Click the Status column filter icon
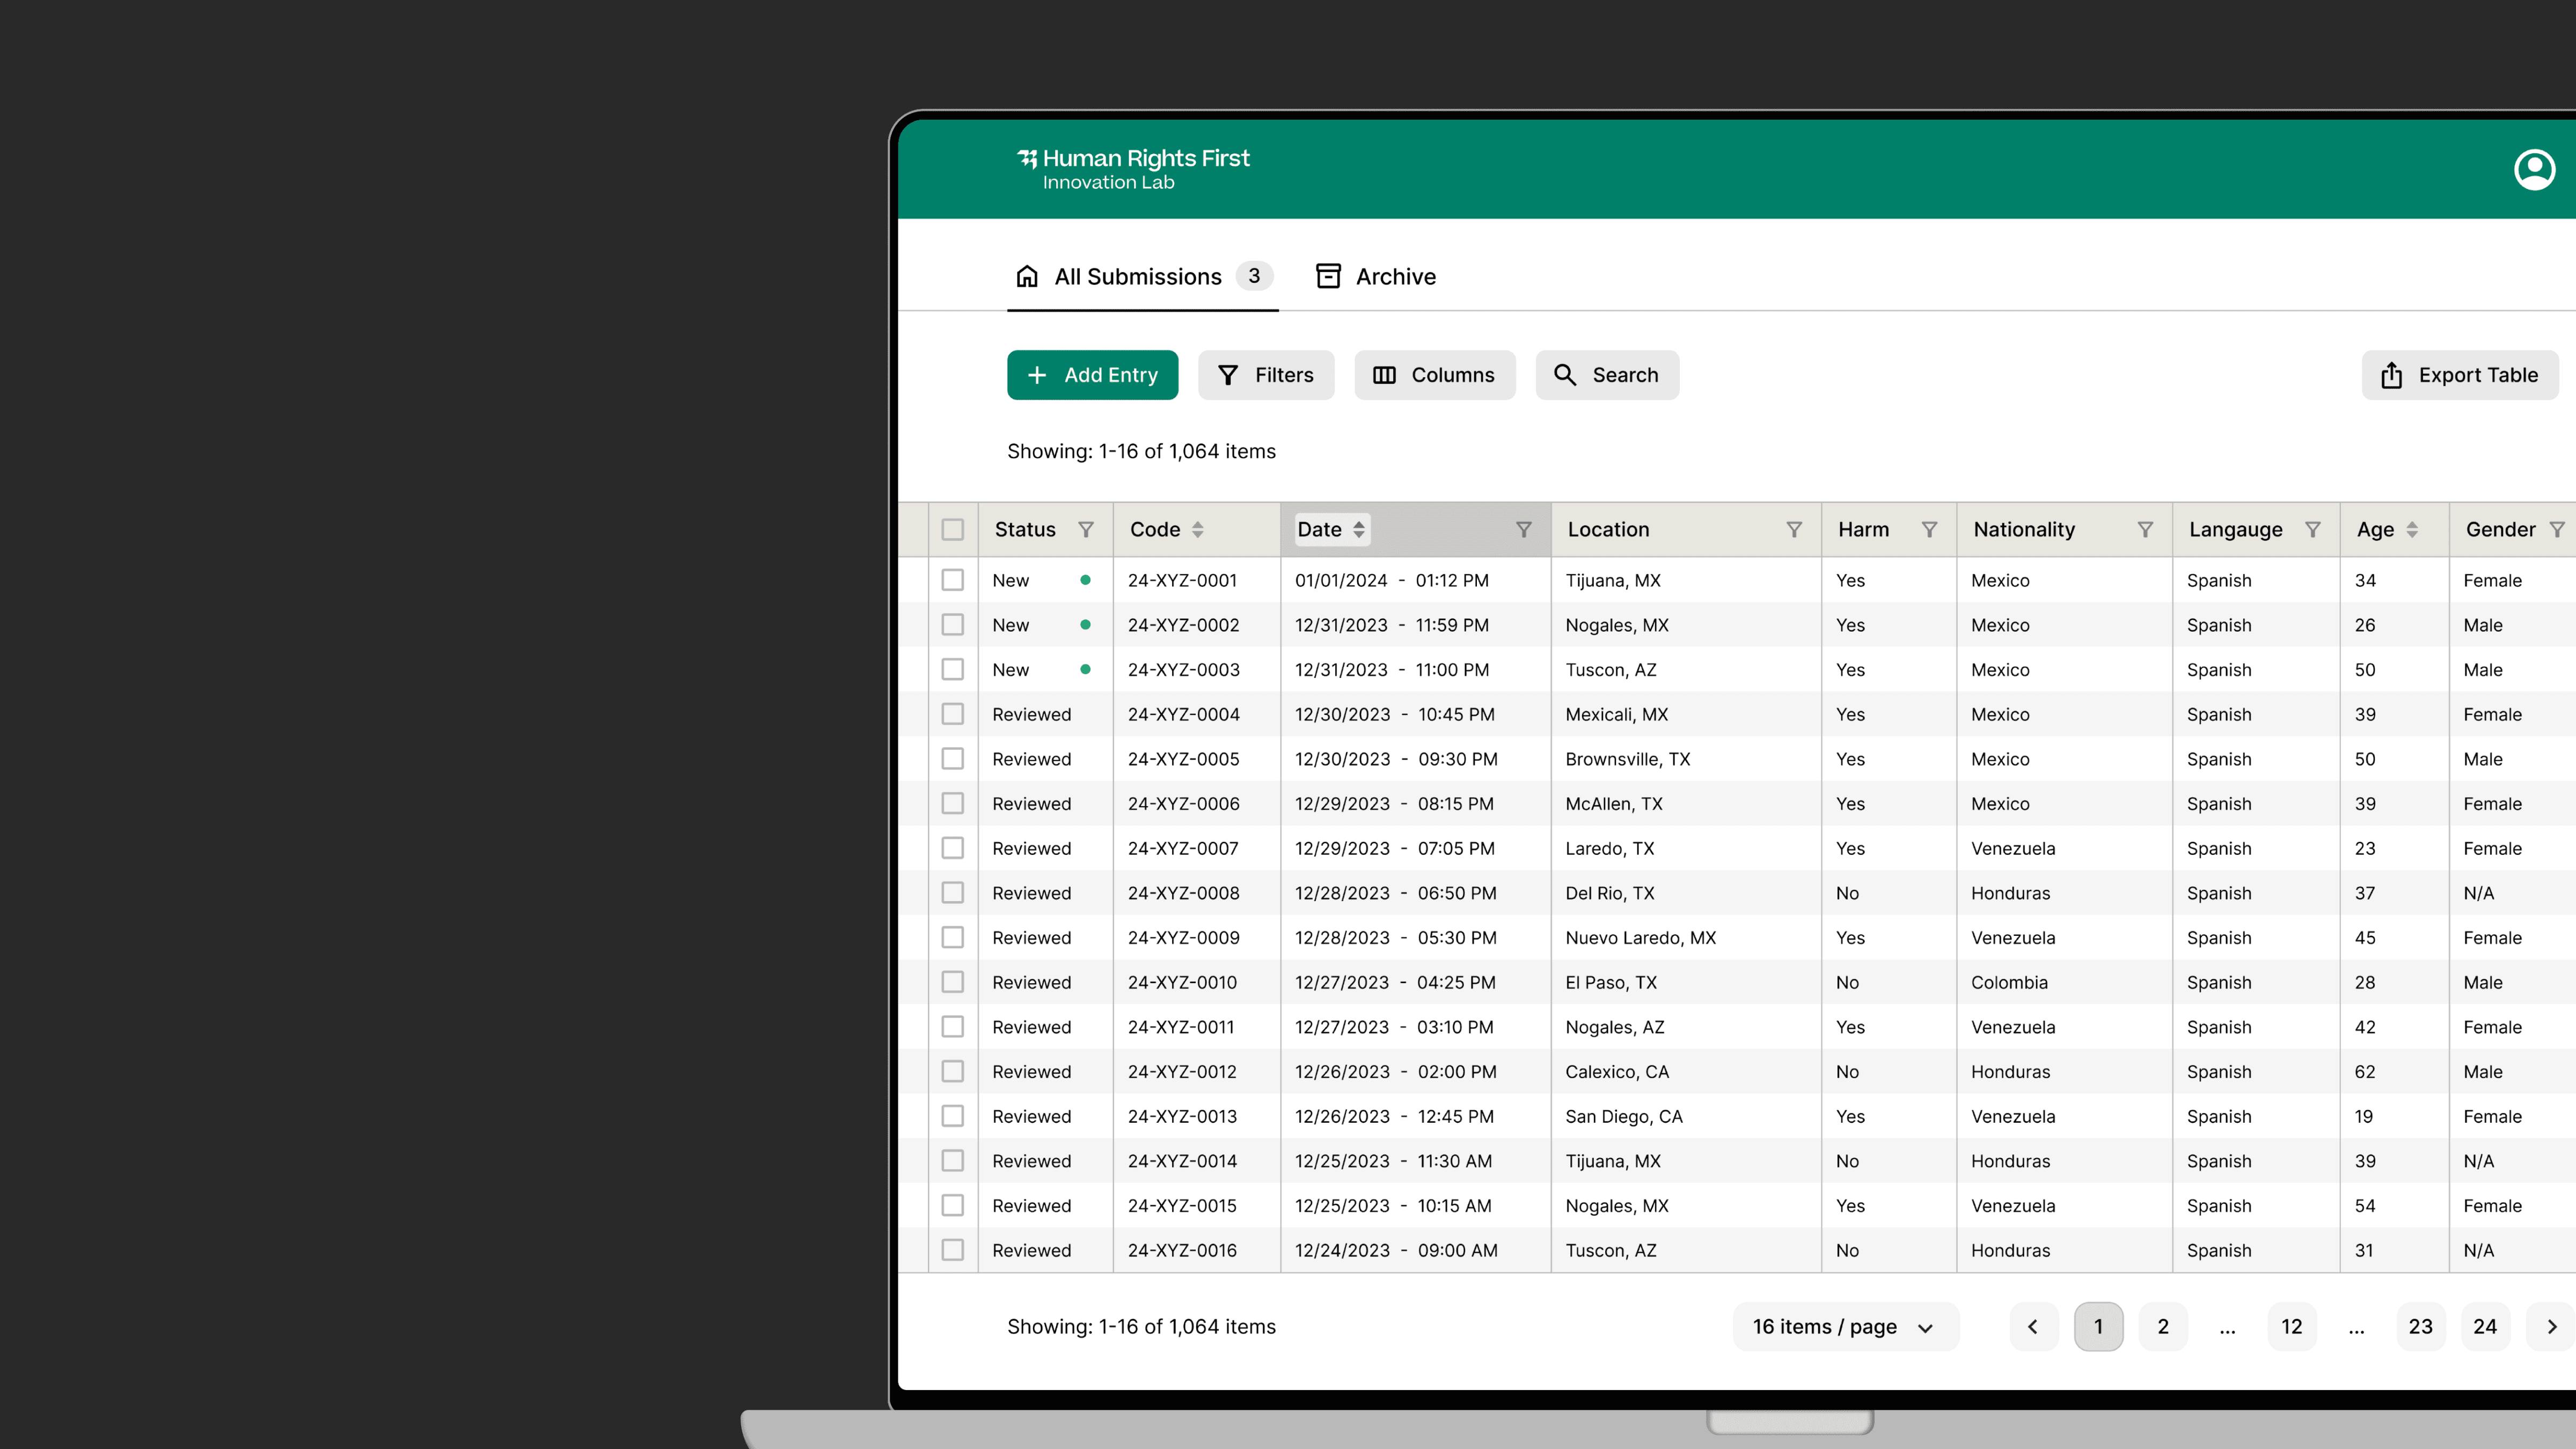2576x1449 pixels. 1086,529
